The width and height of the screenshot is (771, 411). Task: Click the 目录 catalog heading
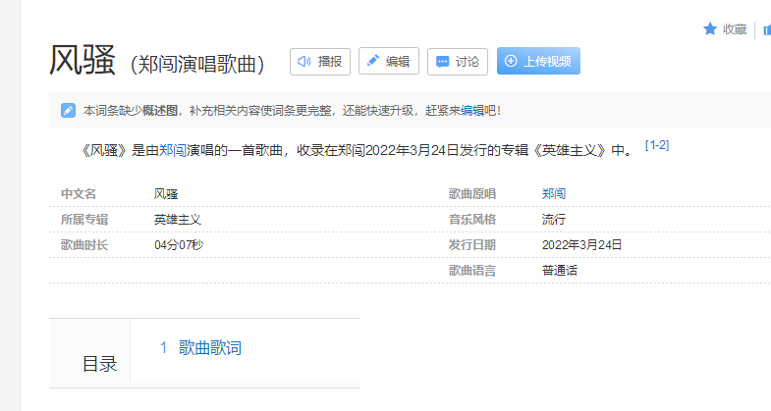[x=99, y=364]
